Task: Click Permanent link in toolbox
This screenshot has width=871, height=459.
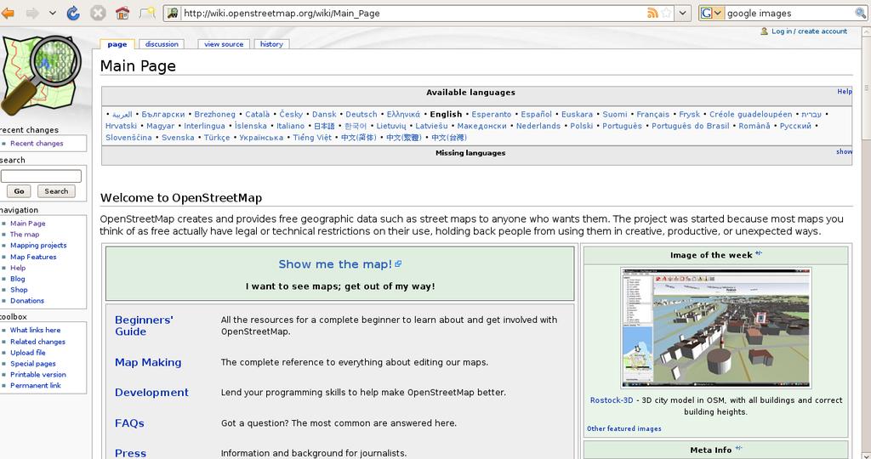Action: 36,385
